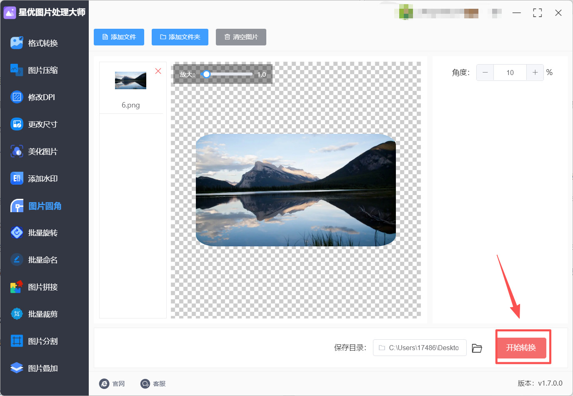Viewport: 573px width, 396px height.
Task: Start conversion with 开始转换 button
Action: [x=521, y=348]
